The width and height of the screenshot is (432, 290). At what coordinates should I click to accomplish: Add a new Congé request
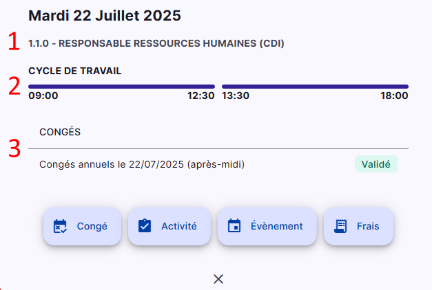(x=82, y=226)
